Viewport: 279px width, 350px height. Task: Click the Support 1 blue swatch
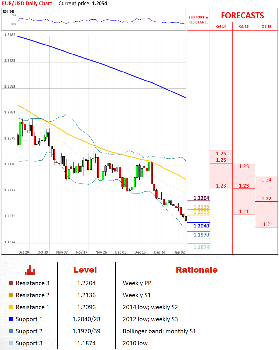pyautogui.click(x=11, y=319)
